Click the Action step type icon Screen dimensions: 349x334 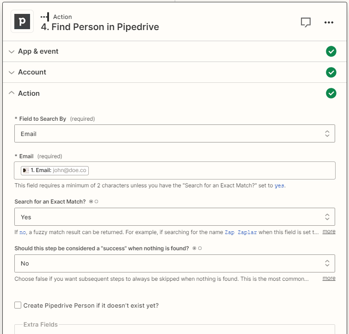click(x=45, y=17)
